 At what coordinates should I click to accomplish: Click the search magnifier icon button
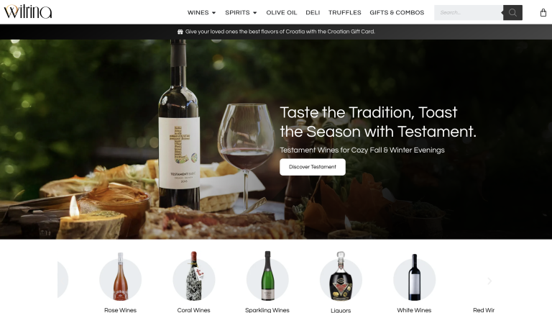click(512, 13)
